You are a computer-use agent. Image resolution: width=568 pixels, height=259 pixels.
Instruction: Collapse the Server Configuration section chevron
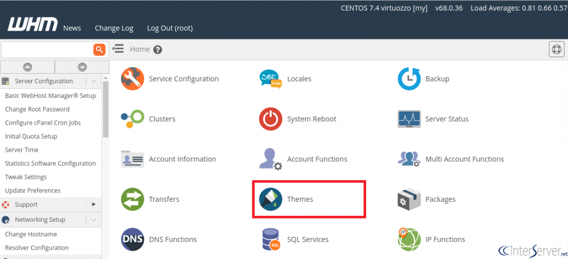pos(93,81)
